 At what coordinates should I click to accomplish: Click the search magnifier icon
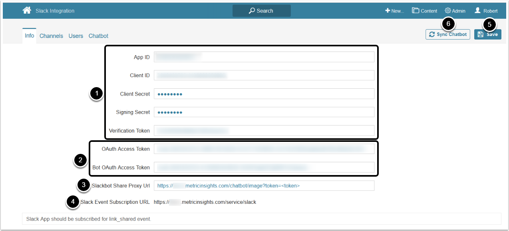pyautogui.click(x=252, y=11)
